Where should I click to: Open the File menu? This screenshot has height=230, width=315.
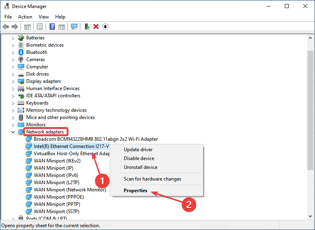[x=8, y=17]
